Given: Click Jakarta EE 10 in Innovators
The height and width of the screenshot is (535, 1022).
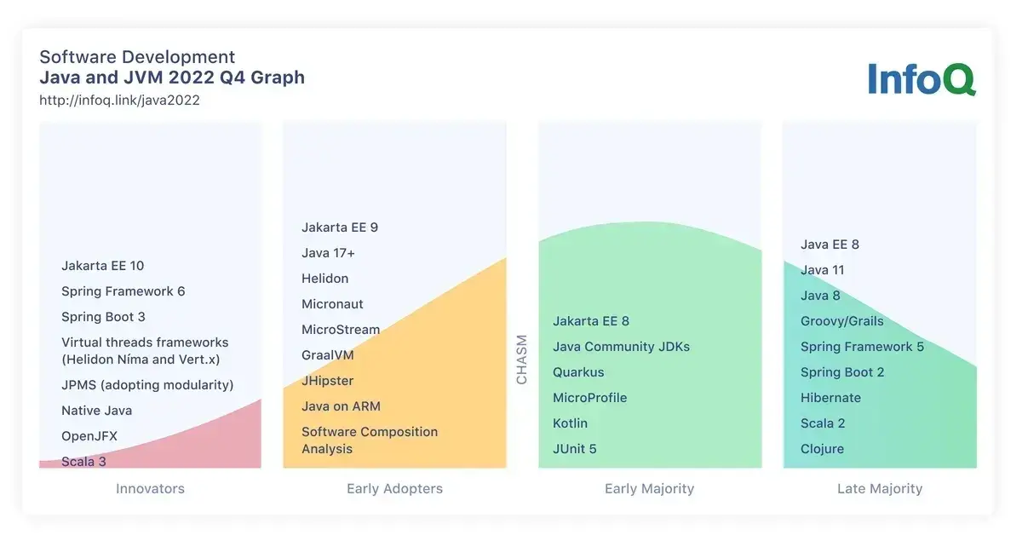Looking at the screenshot, I should [x=102, y=266].
